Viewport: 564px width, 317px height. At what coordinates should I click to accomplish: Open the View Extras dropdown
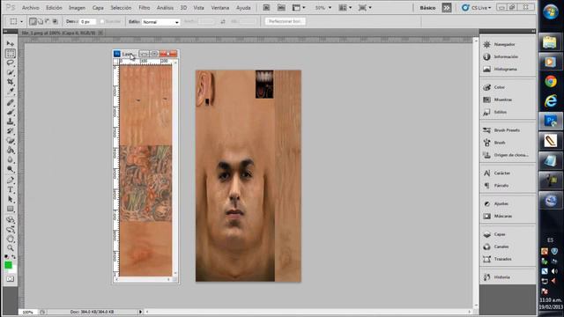[x=299, y=8]
